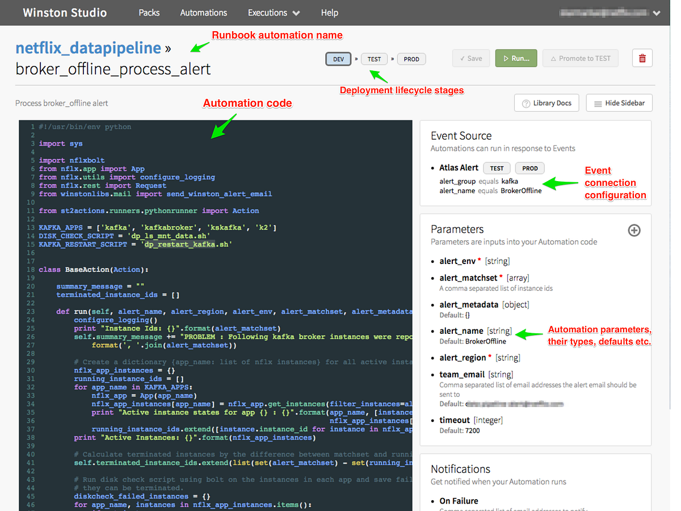
Task: Click the blurred user account menu
Action: pos(611,12)
